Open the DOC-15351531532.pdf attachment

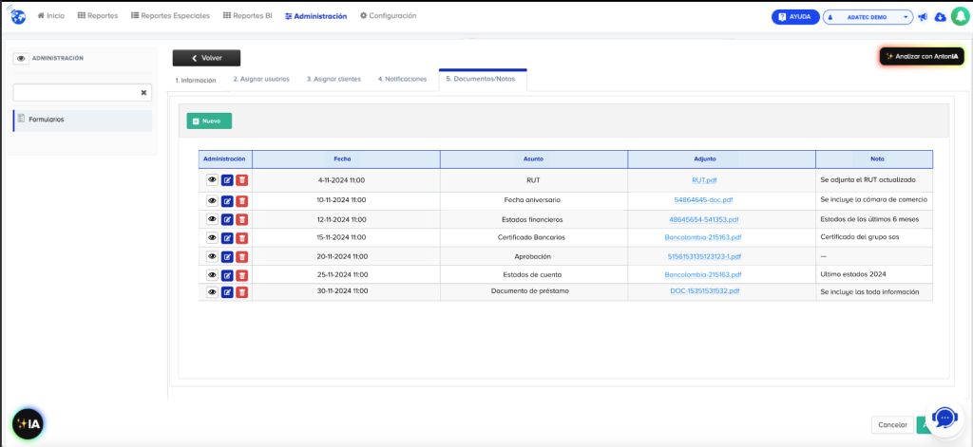point(704,290)
